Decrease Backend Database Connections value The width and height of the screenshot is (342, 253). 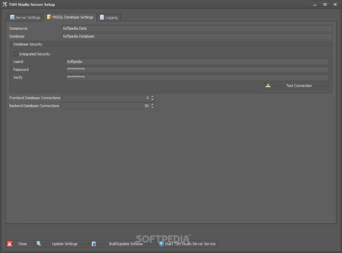pos(153,107)
